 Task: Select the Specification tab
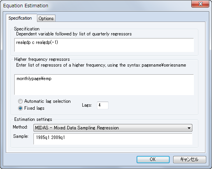coord(20,18)
